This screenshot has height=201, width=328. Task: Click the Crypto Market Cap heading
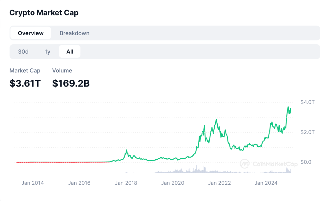coord(44,13)
